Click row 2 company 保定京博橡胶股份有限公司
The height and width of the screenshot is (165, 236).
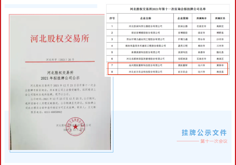point(146,33)
